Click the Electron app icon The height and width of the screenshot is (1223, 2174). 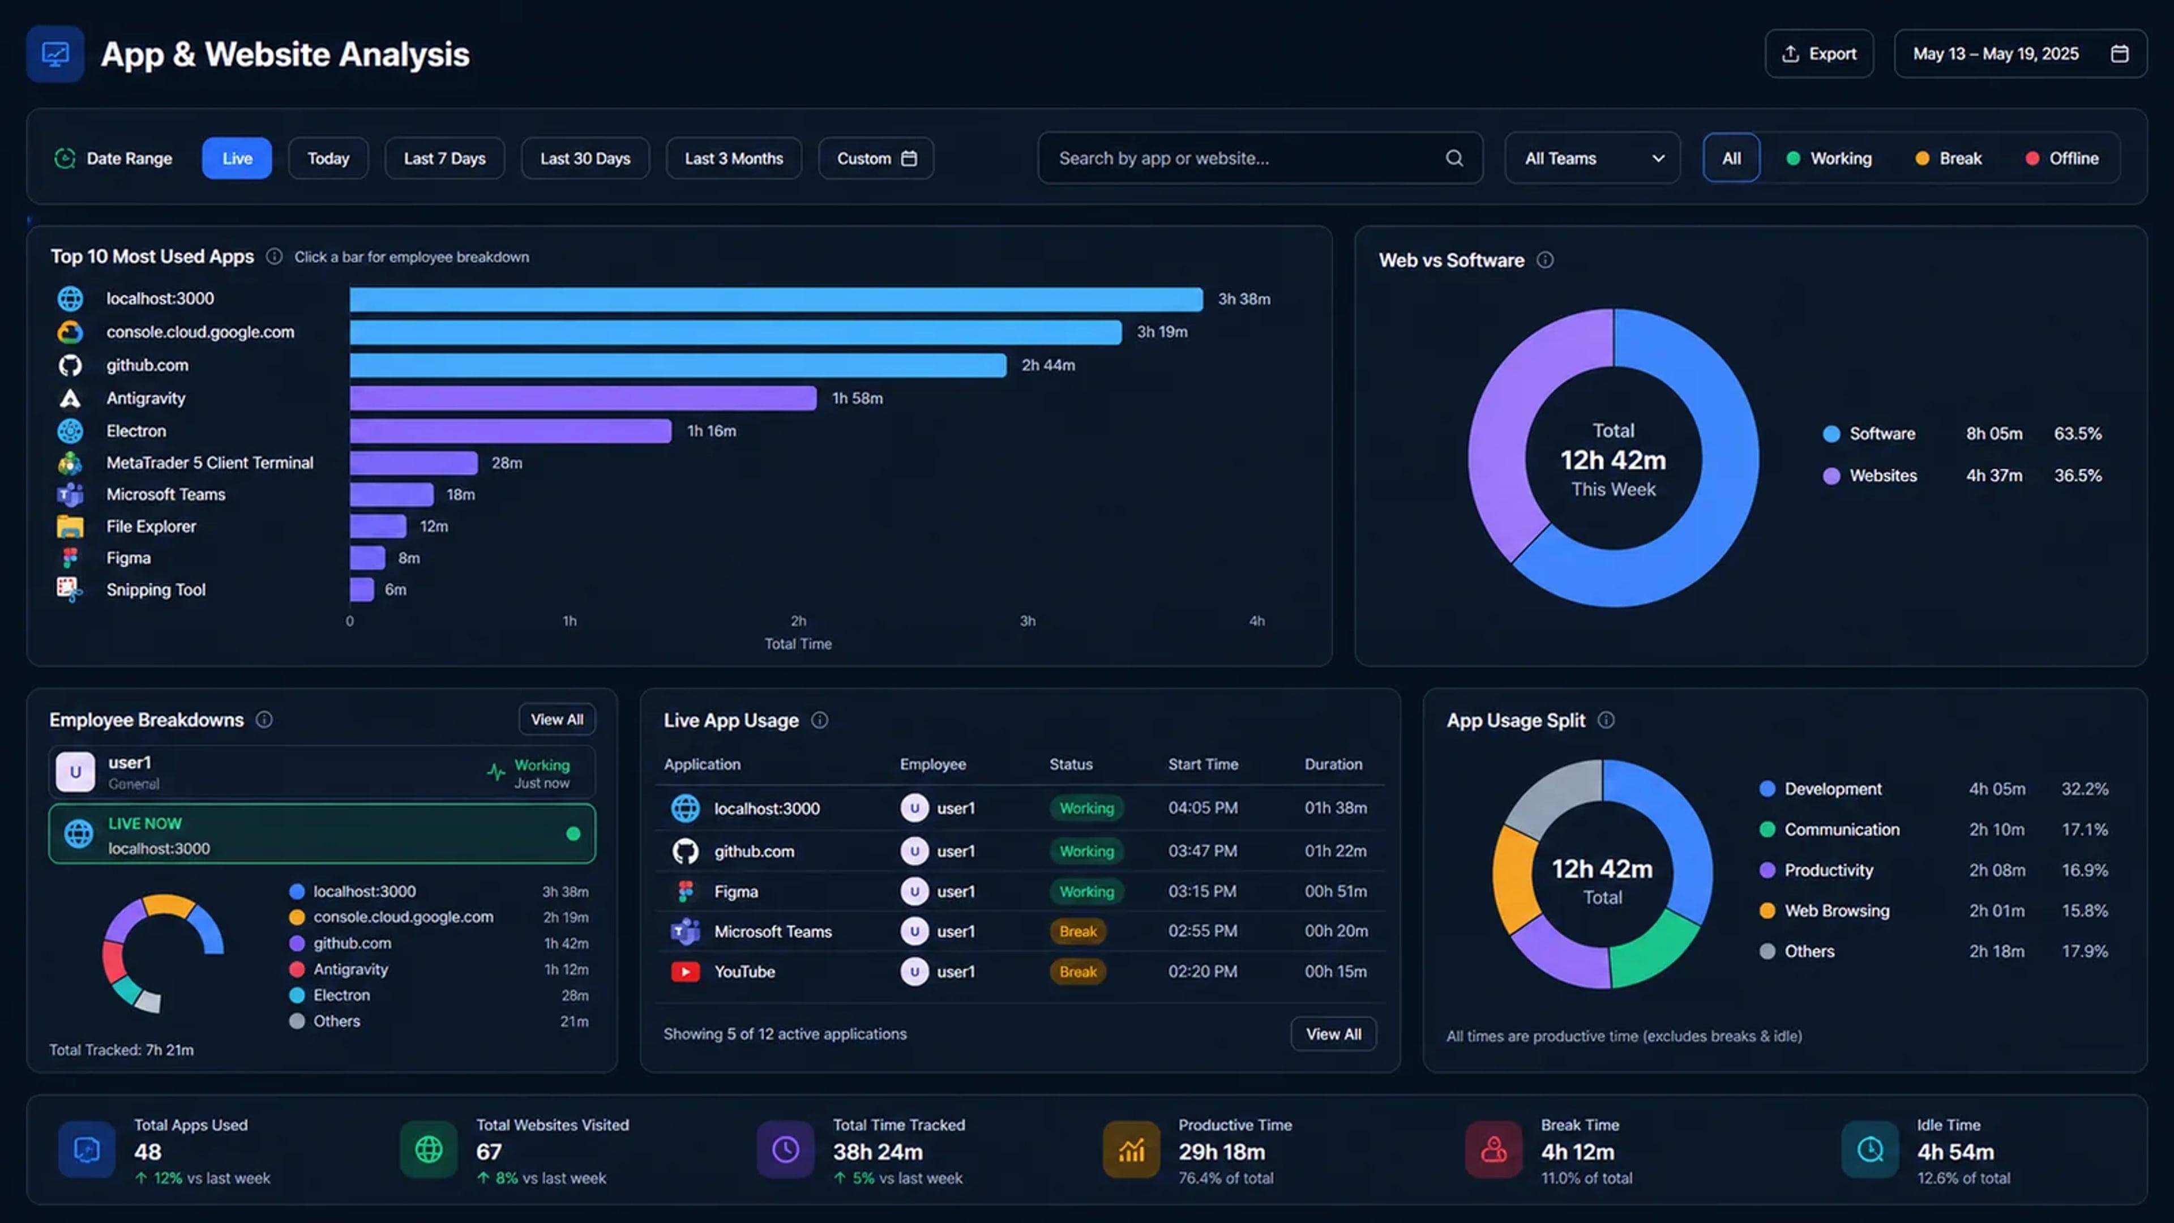click(x=70, y=430)
